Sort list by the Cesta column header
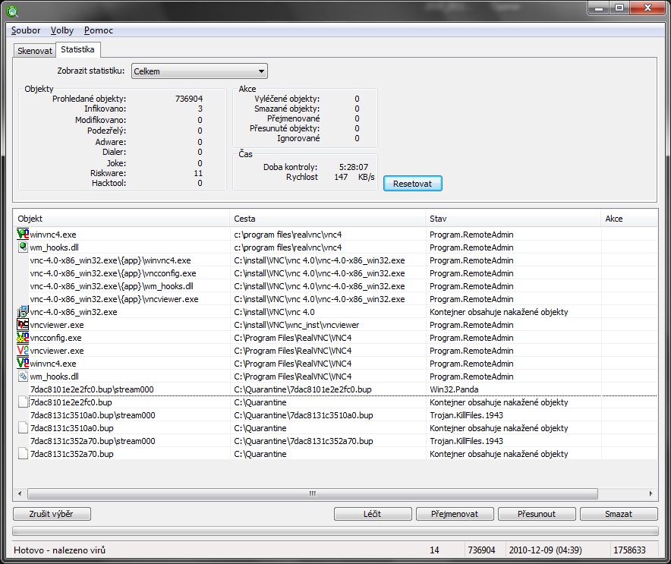Viewport: 671px width, 564px height. click(x=327, y=219)
